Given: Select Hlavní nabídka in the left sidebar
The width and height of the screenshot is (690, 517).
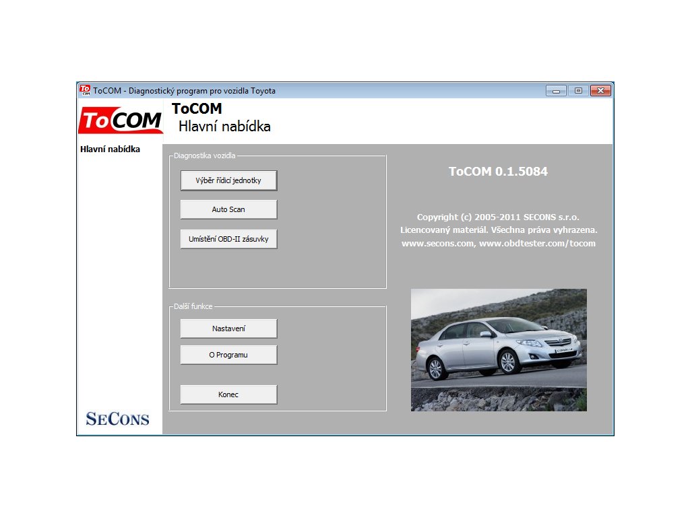Looking at the screenshot, I should click(x=110, y=149).
